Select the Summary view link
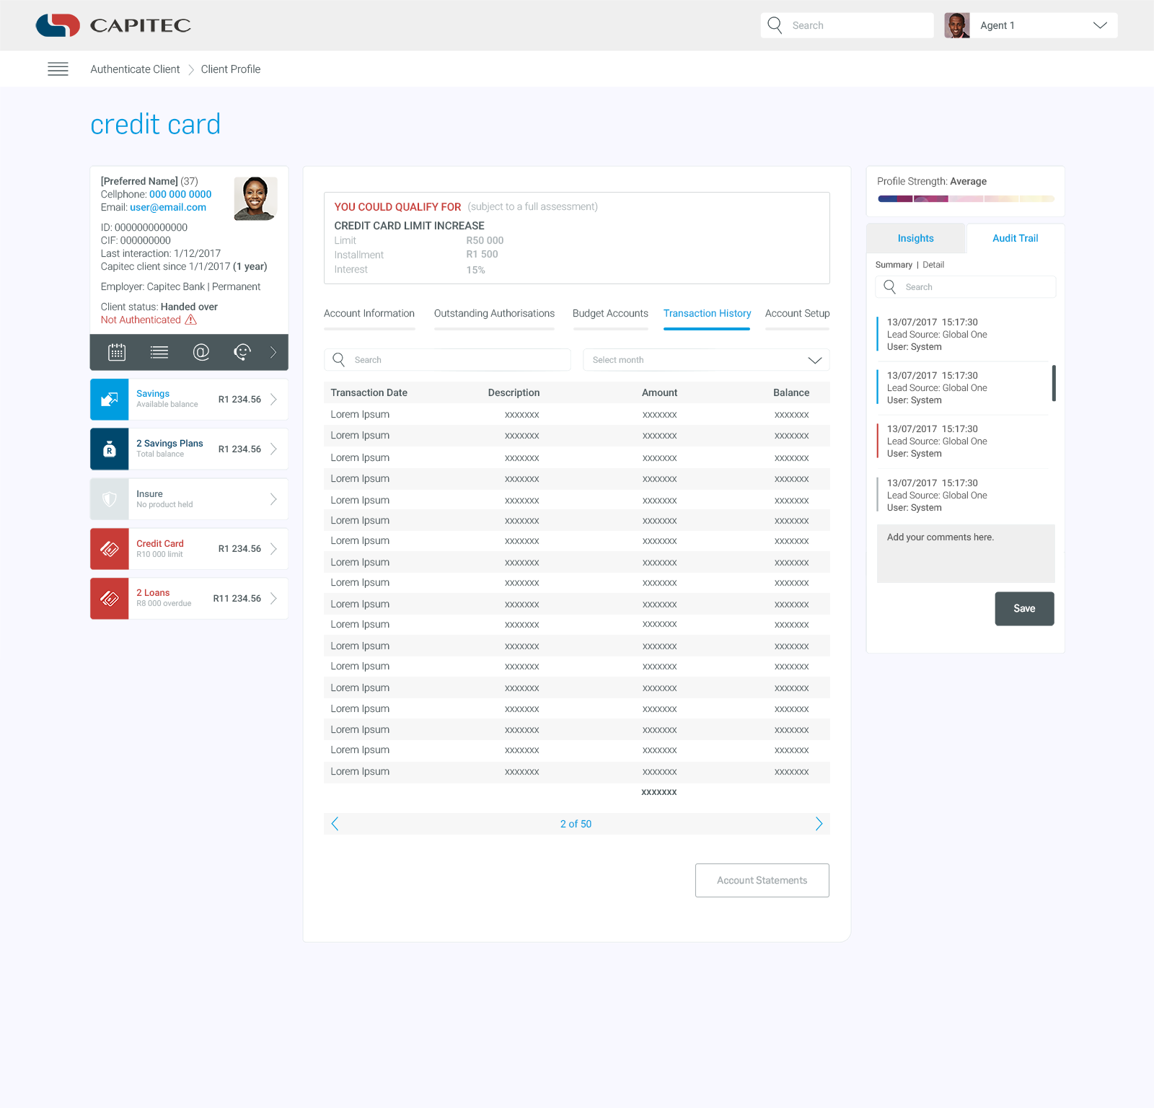The width and height of the screenshot is (1154, 1108). pos(894,265)
